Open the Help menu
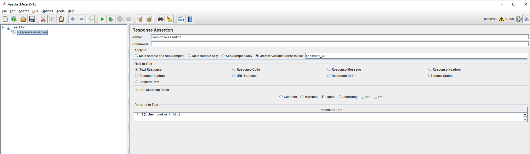Image resolution: width=530 pixels, height=154 pixels. pyautogui.click(x=71, y=11)
